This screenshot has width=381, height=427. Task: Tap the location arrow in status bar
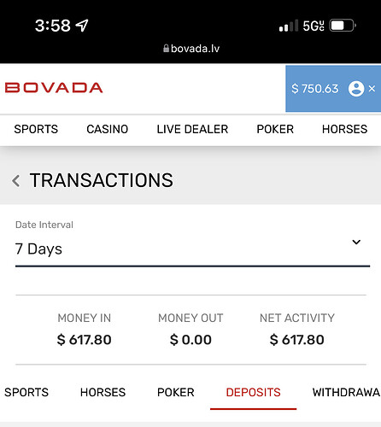[82, 26]
